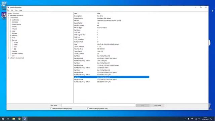Select the Total Tracks row

112,51
